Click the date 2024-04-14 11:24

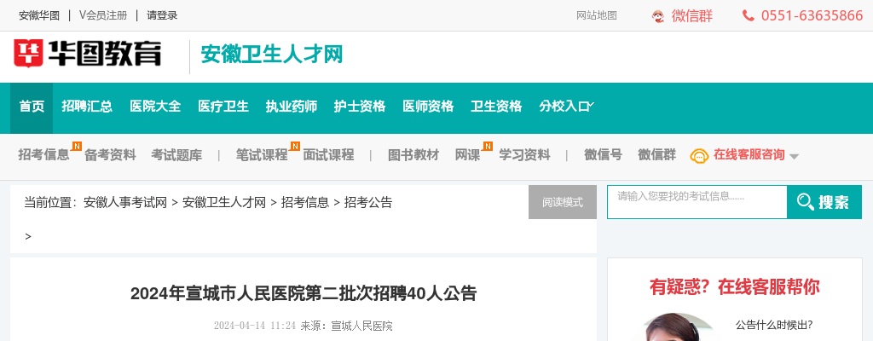[x=255, y=326]
